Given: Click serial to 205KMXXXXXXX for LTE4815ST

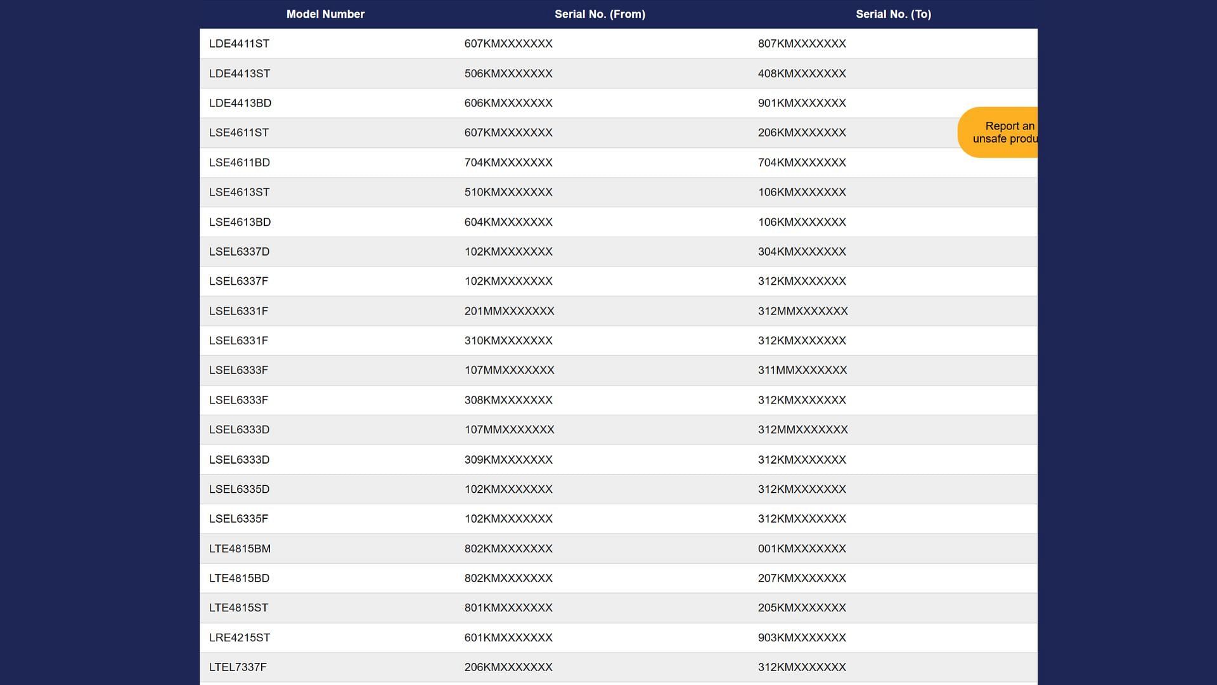Looking at the screenshot, I should tap(802, 608).
